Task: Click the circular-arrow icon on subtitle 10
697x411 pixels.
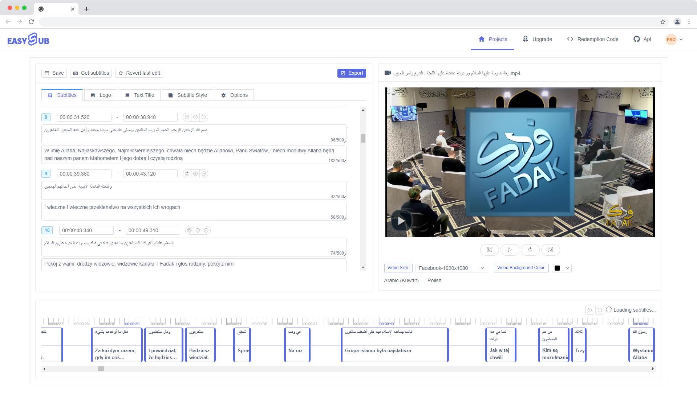Action: coord(189,230)
